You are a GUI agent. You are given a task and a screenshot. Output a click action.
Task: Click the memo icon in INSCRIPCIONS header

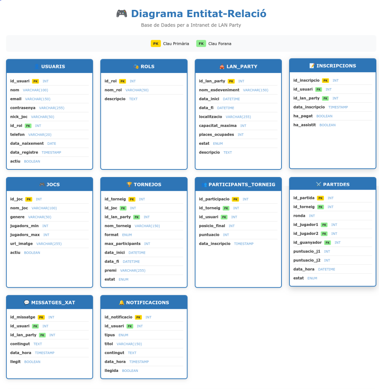point(312,66)
